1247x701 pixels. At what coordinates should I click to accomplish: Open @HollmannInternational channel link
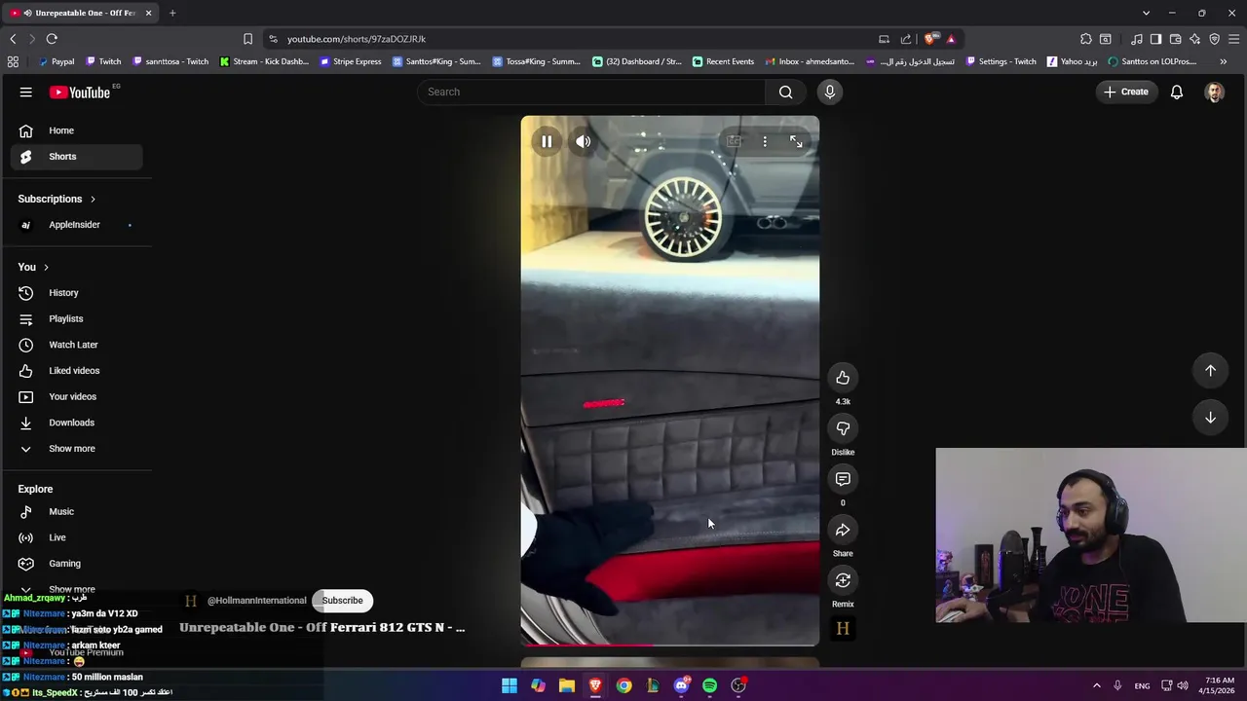tap(256, 601)
